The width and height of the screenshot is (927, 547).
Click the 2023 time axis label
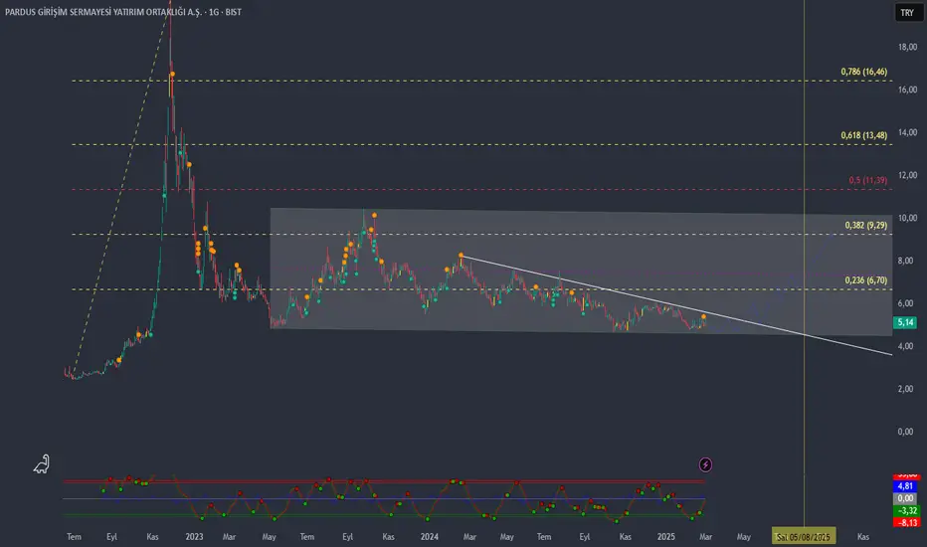point(194,537)
